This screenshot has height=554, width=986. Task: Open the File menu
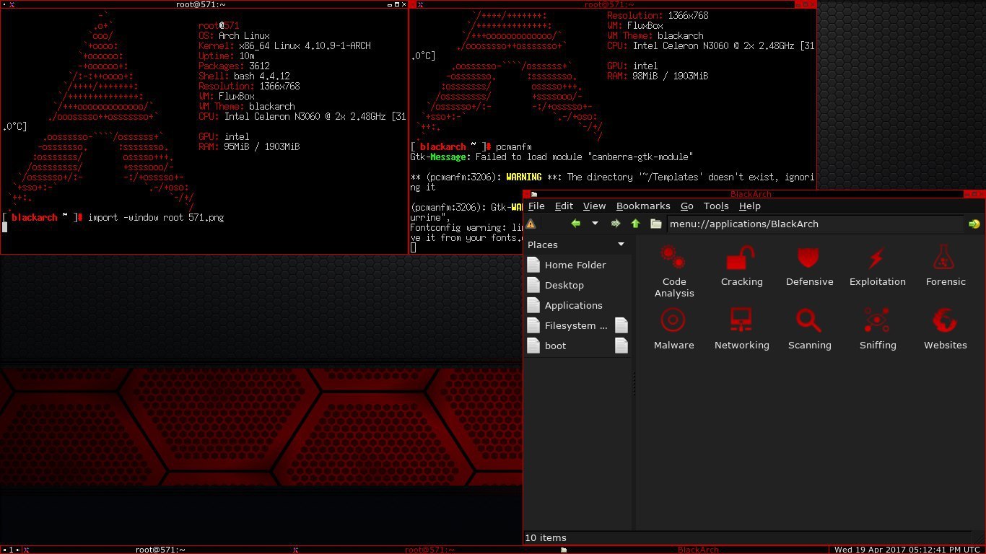point(536,206)
